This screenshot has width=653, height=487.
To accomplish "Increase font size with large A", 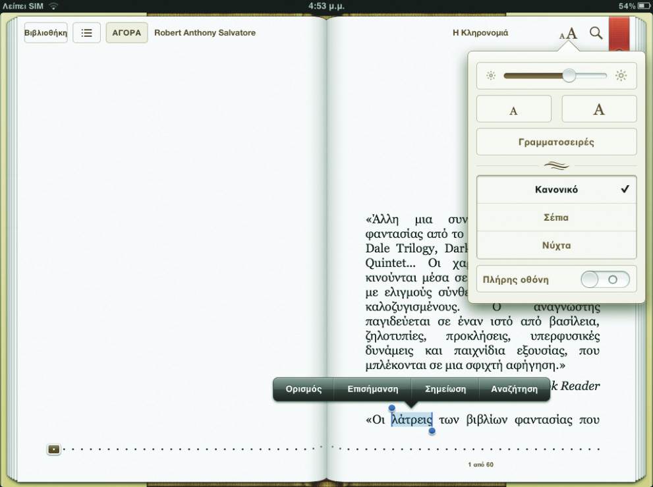I will (x=599, y=109).
